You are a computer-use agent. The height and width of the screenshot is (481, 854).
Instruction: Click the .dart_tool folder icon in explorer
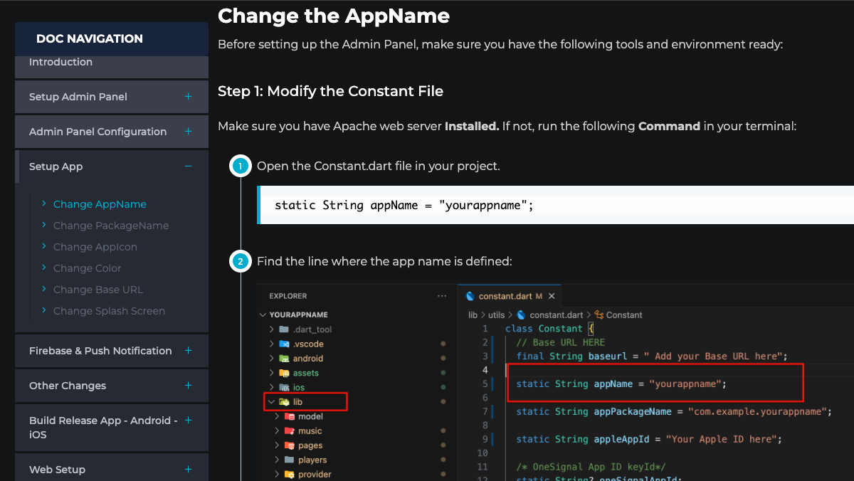pyautogui.click(x=284, y=329)
